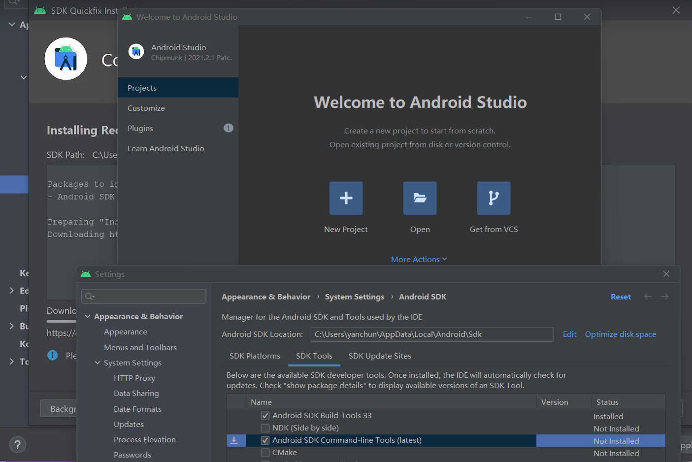The width and height of the screenshot is (692, 462).
Task: Close the Welcome to Android Studio window
Action: [587, 17]
